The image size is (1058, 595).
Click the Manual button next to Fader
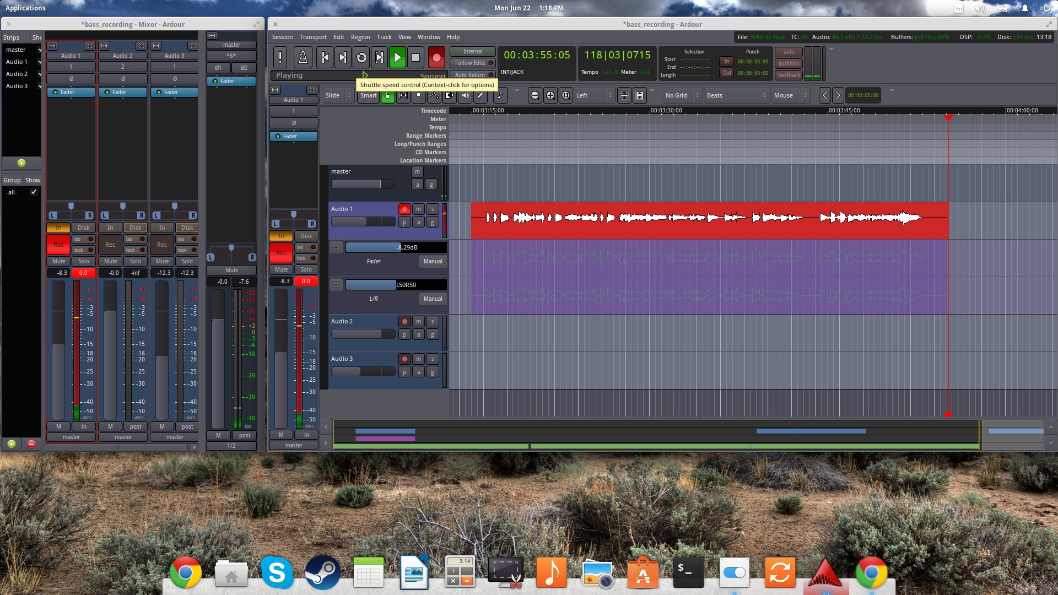click(433, 261)
